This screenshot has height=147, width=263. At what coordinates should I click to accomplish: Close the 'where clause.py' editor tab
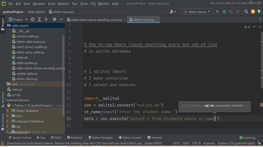[157, 20]
